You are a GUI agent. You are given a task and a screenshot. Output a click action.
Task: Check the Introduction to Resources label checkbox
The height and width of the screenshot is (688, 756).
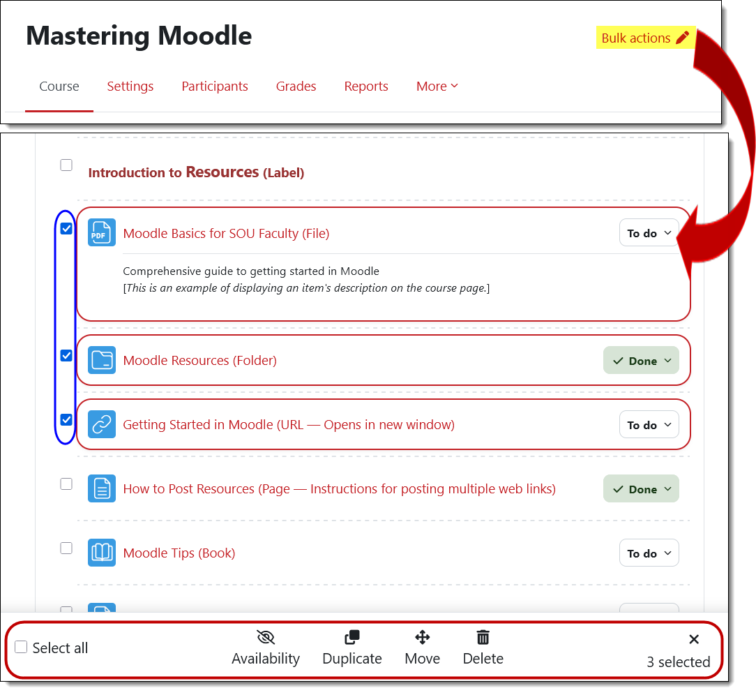(66, 165)
